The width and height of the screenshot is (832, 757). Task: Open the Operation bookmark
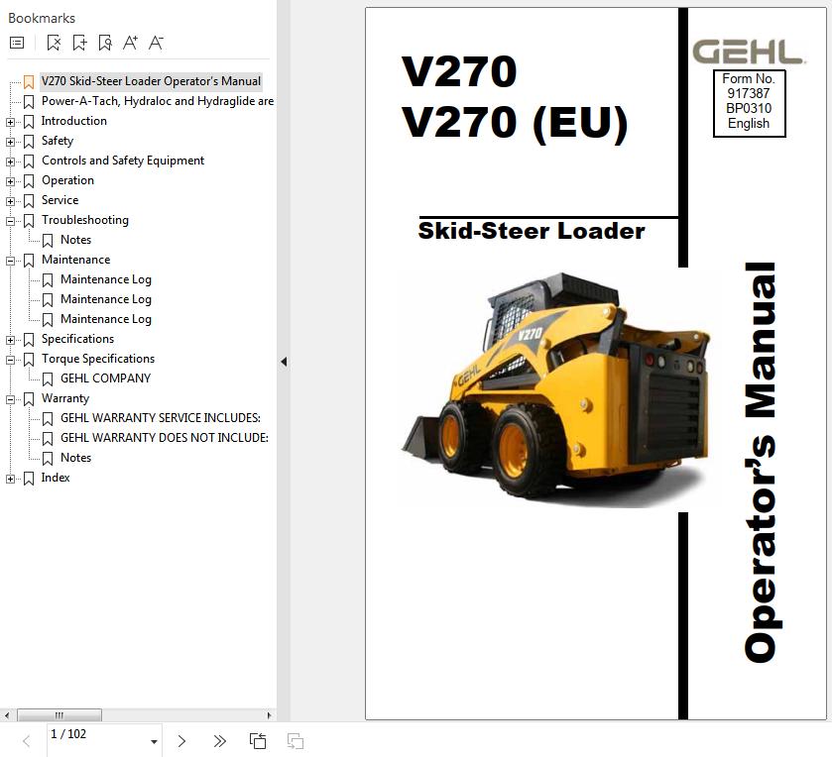[67, 180]
